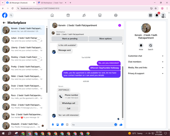Click the @Kerwin StayHumble Holloway mention

(x=105, y=68)
